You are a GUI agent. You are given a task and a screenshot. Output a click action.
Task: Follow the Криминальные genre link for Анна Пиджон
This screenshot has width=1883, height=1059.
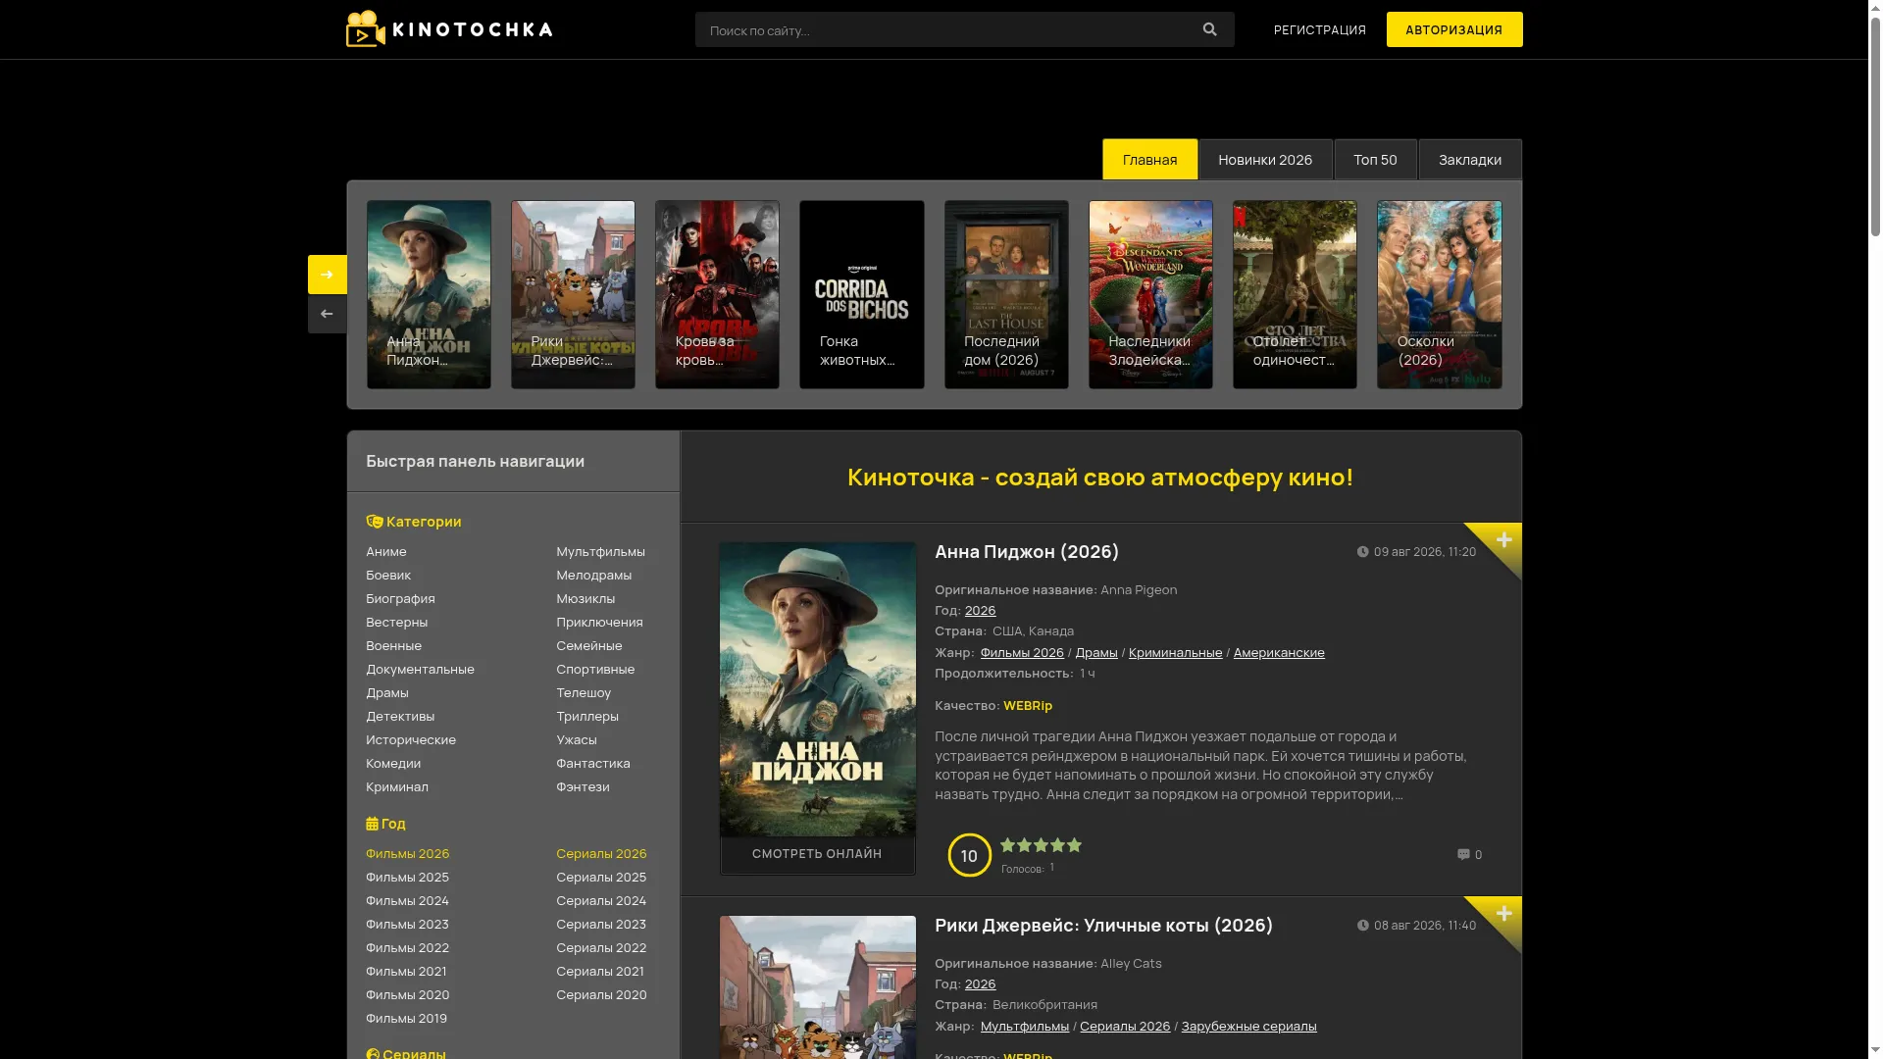[x=1175, y=652]
